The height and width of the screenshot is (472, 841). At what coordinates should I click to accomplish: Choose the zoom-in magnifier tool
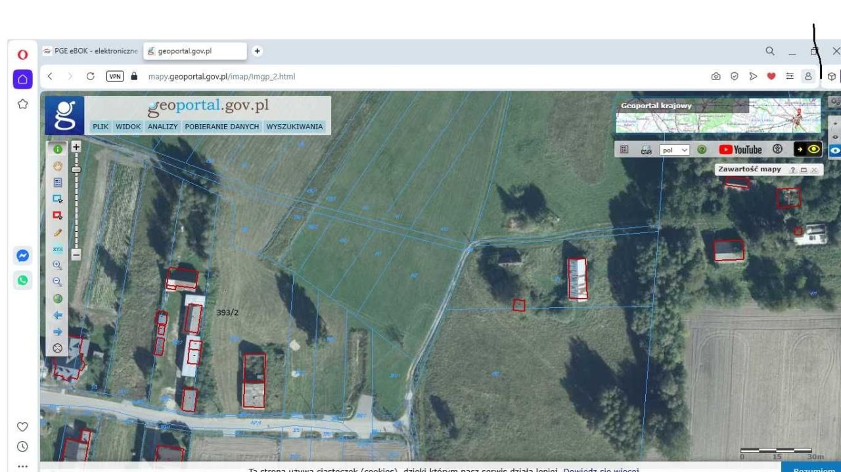click(57, 266)
